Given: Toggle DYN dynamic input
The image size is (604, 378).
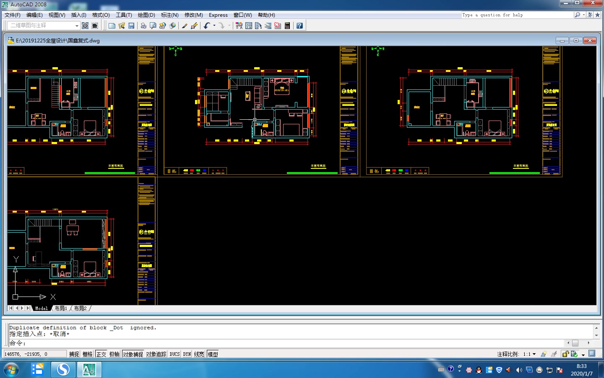Looking at the screenshot, I should [187, 354].
